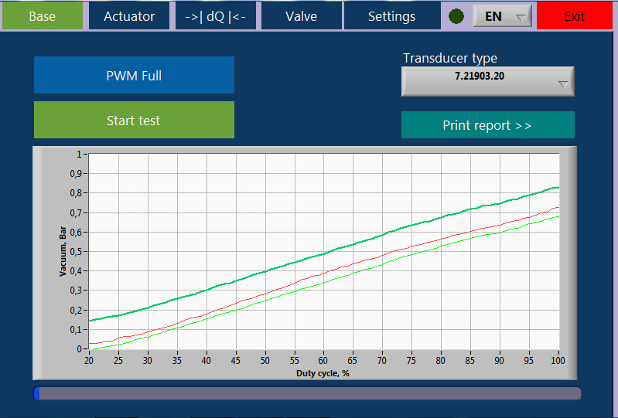Open the EN language dropdown
618x418 pixels.
coord(502,16)
